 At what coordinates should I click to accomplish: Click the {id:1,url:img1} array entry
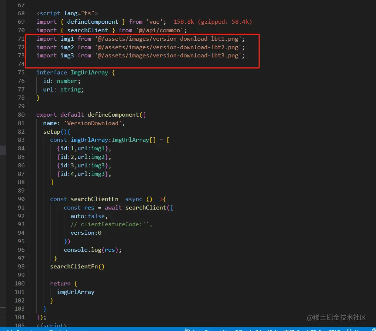click(83, 148)
